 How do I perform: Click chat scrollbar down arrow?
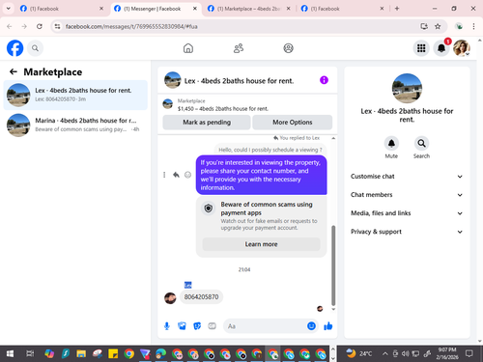click(x=333, y=309)
